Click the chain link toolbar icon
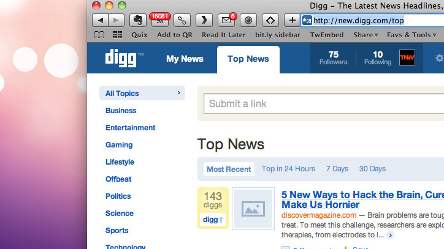This screenshot has width=444, height=249. point(182,20)
